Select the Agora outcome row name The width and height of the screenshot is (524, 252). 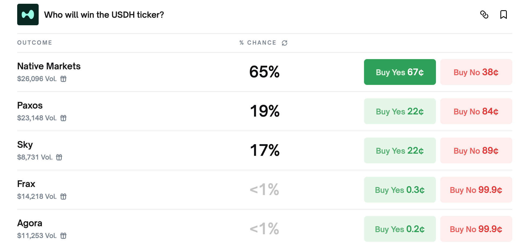(x=30, y=223)
